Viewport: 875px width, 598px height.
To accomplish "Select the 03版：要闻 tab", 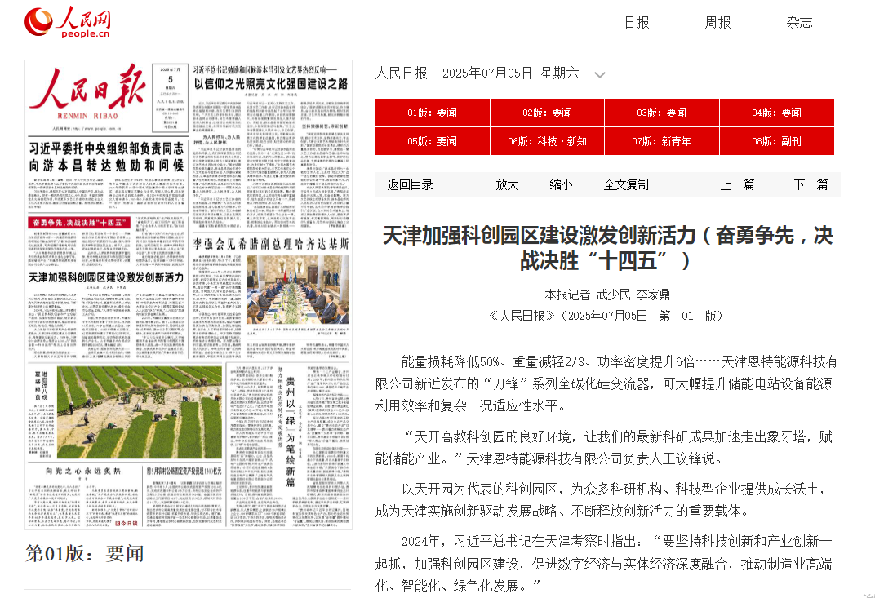I will point(662,113).
